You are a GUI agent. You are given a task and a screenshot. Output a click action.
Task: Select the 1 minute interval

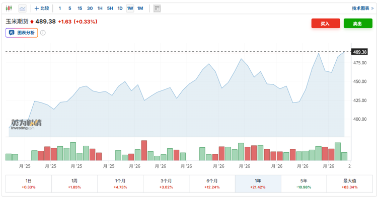pyautogui.click(x=60, y=9)
